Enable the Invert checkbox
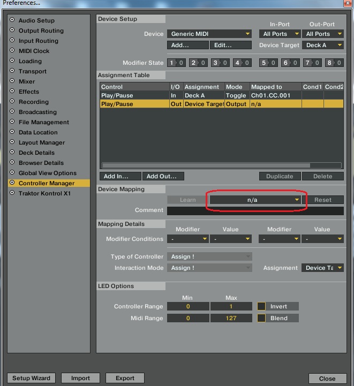The height and width of the screenshot is (386, 354). click(261, 306)
